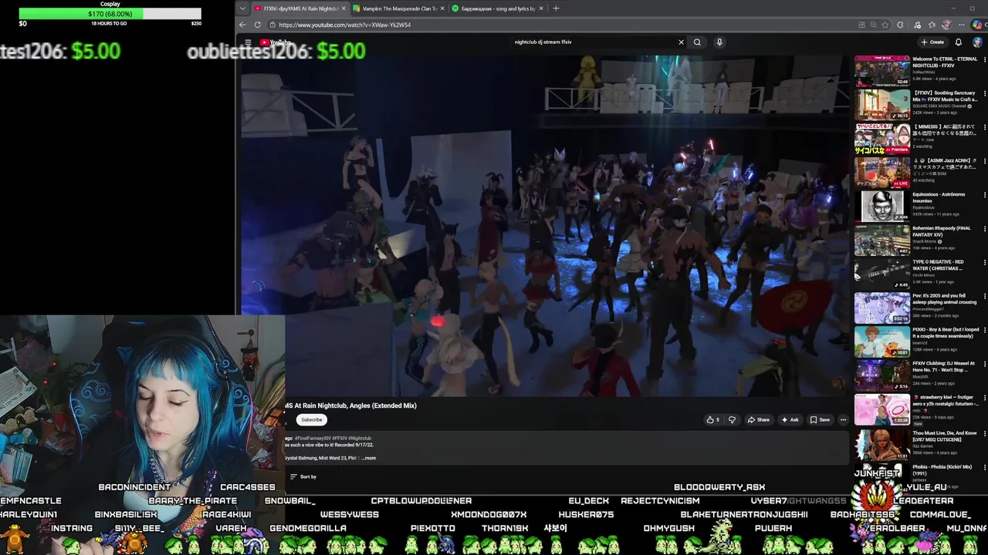Reload the page with the refresh icon
Image resolution: width=988 pixels, height=555 pixels.
[x=257, y=25]
